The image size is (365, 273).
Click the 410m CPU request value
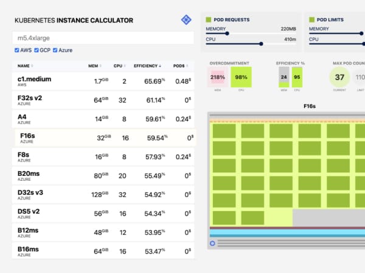point(290,39)
